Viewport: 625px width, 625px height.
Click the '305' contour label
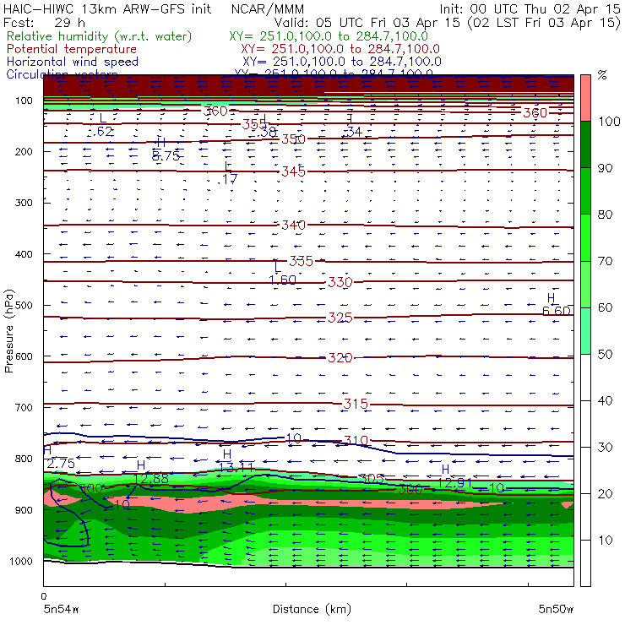tap(371, 479)
